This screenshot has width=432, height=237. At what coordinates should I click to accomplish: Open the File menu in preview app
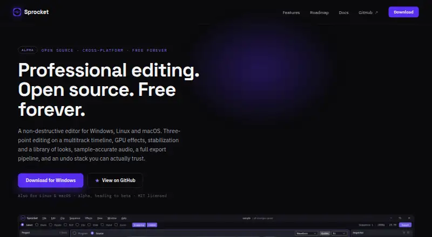click(x=44, y=218)
